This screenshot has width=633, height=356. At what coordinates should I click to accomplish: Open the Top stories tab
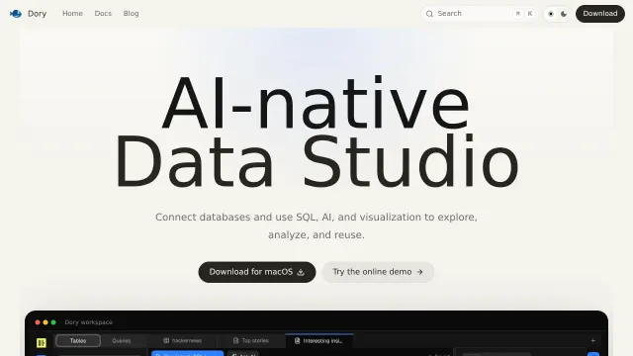[250, 340]
